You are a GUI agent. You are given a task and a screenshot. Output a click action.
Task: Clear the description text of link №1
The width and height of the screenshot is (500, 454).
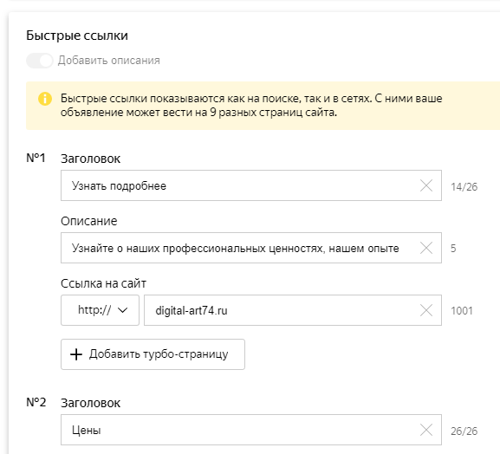(x=426, y=248)
